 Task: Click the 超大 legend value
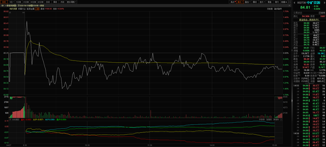tap(26, 119)
